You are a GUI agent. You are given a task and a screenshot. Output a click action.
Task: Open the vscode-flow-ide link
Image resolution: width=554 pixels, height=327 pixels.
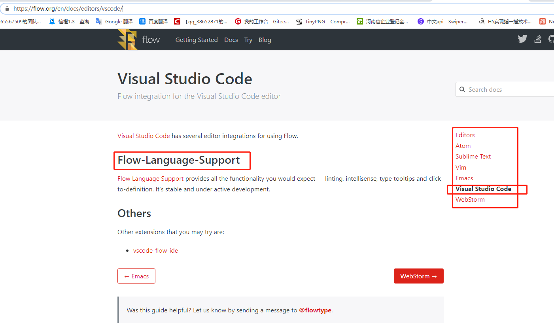tap(156, 251)
